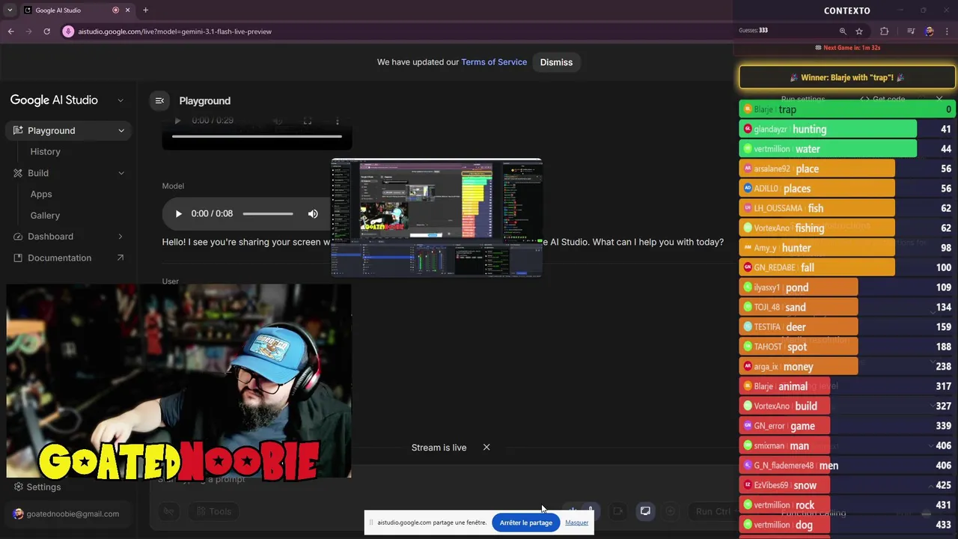This screenshot has height=539, width=958.
Task: Collapse the Playground section chevron
Action: [121, 130]
